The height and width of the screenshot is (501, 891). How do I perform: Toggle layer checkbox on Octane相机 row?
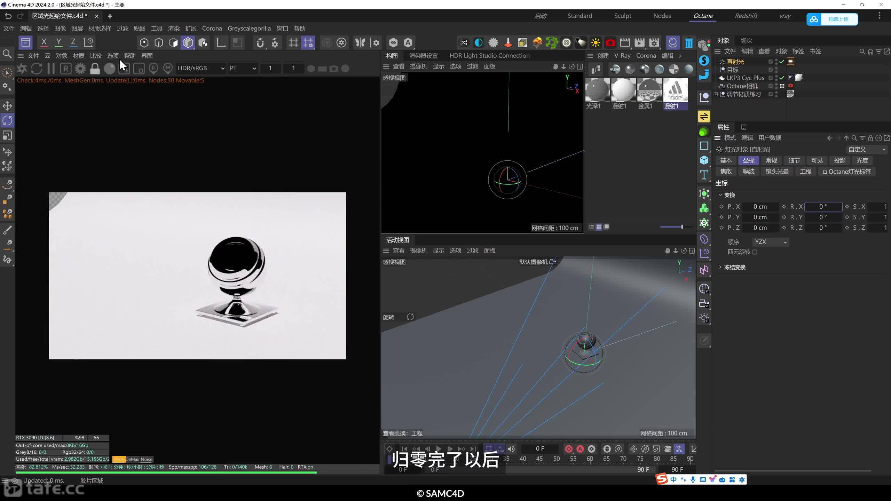[x=771, y=86]
